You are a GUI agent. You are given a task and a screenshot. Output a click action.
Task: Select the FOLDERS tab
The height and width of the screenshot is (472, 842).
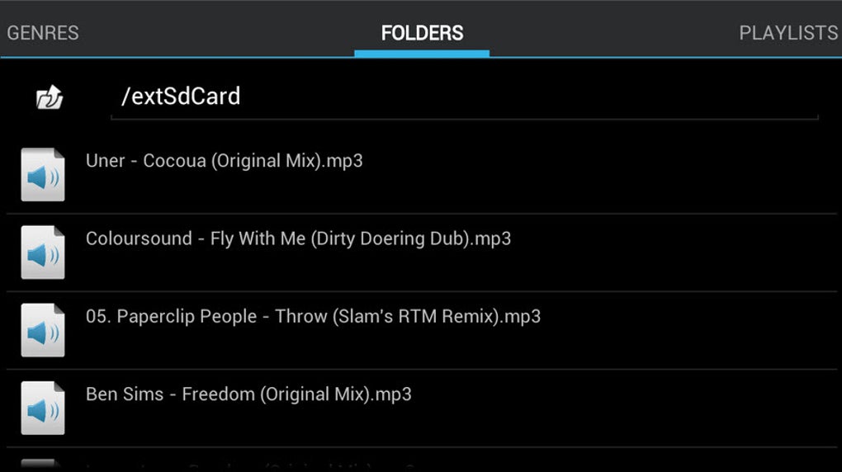[x=422, y=33]
